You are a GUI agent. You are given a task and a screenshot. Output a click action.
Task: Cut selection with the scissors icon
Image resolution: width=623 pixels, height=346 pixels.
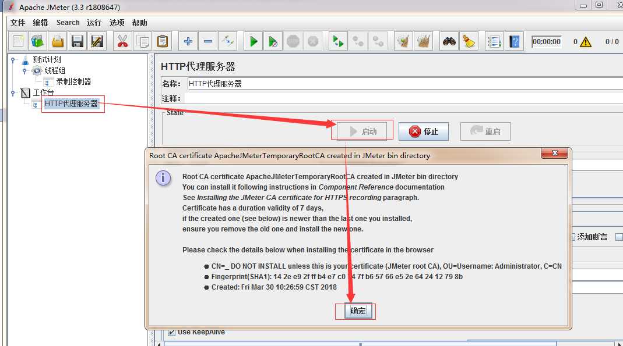122,41
